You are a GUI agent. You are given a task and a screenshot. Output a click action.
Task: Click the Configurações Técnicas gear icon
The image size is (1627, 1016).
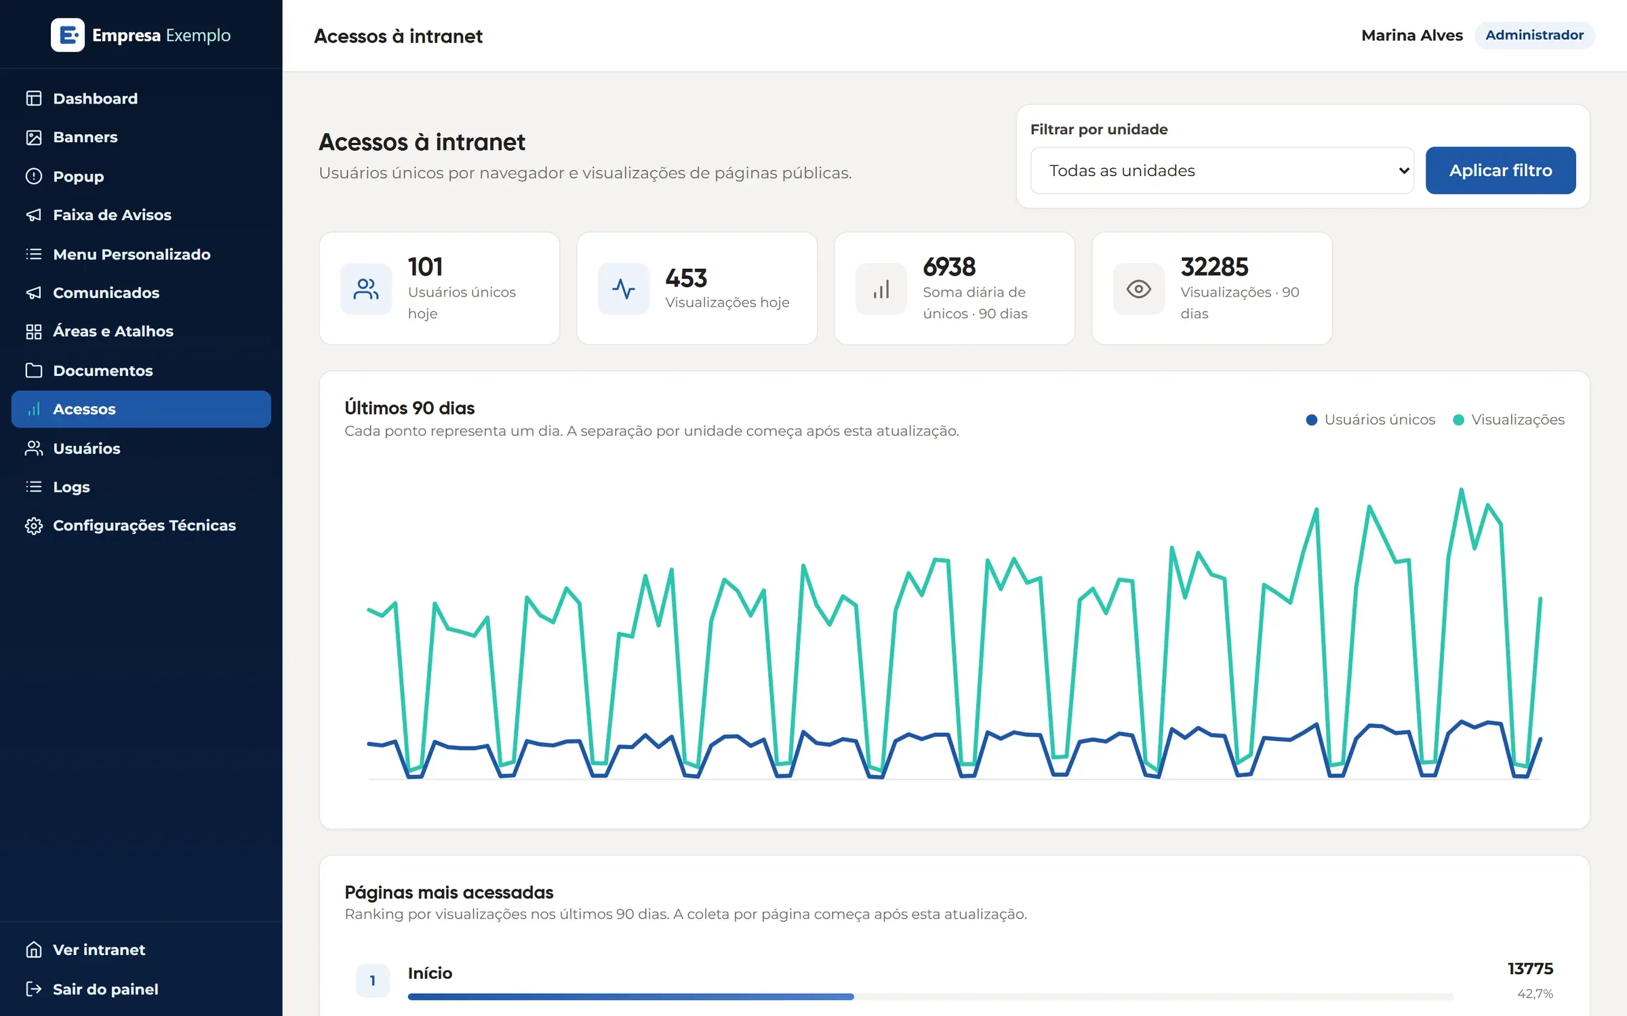pos(34,526)
